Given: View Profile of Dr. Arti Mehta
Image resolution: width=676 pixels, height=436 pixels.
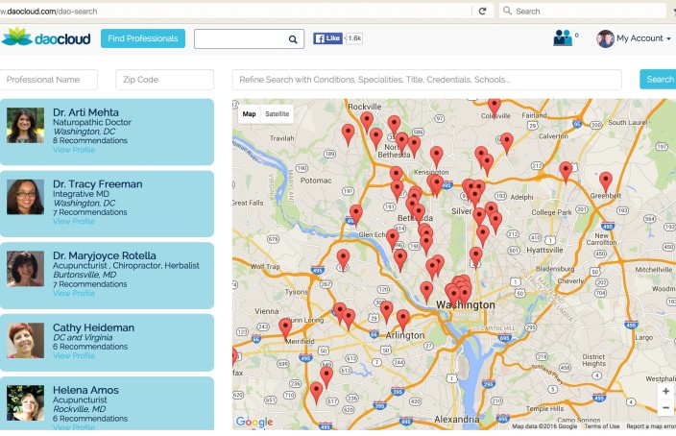Looking at the screenshot, I should [74, 150].
